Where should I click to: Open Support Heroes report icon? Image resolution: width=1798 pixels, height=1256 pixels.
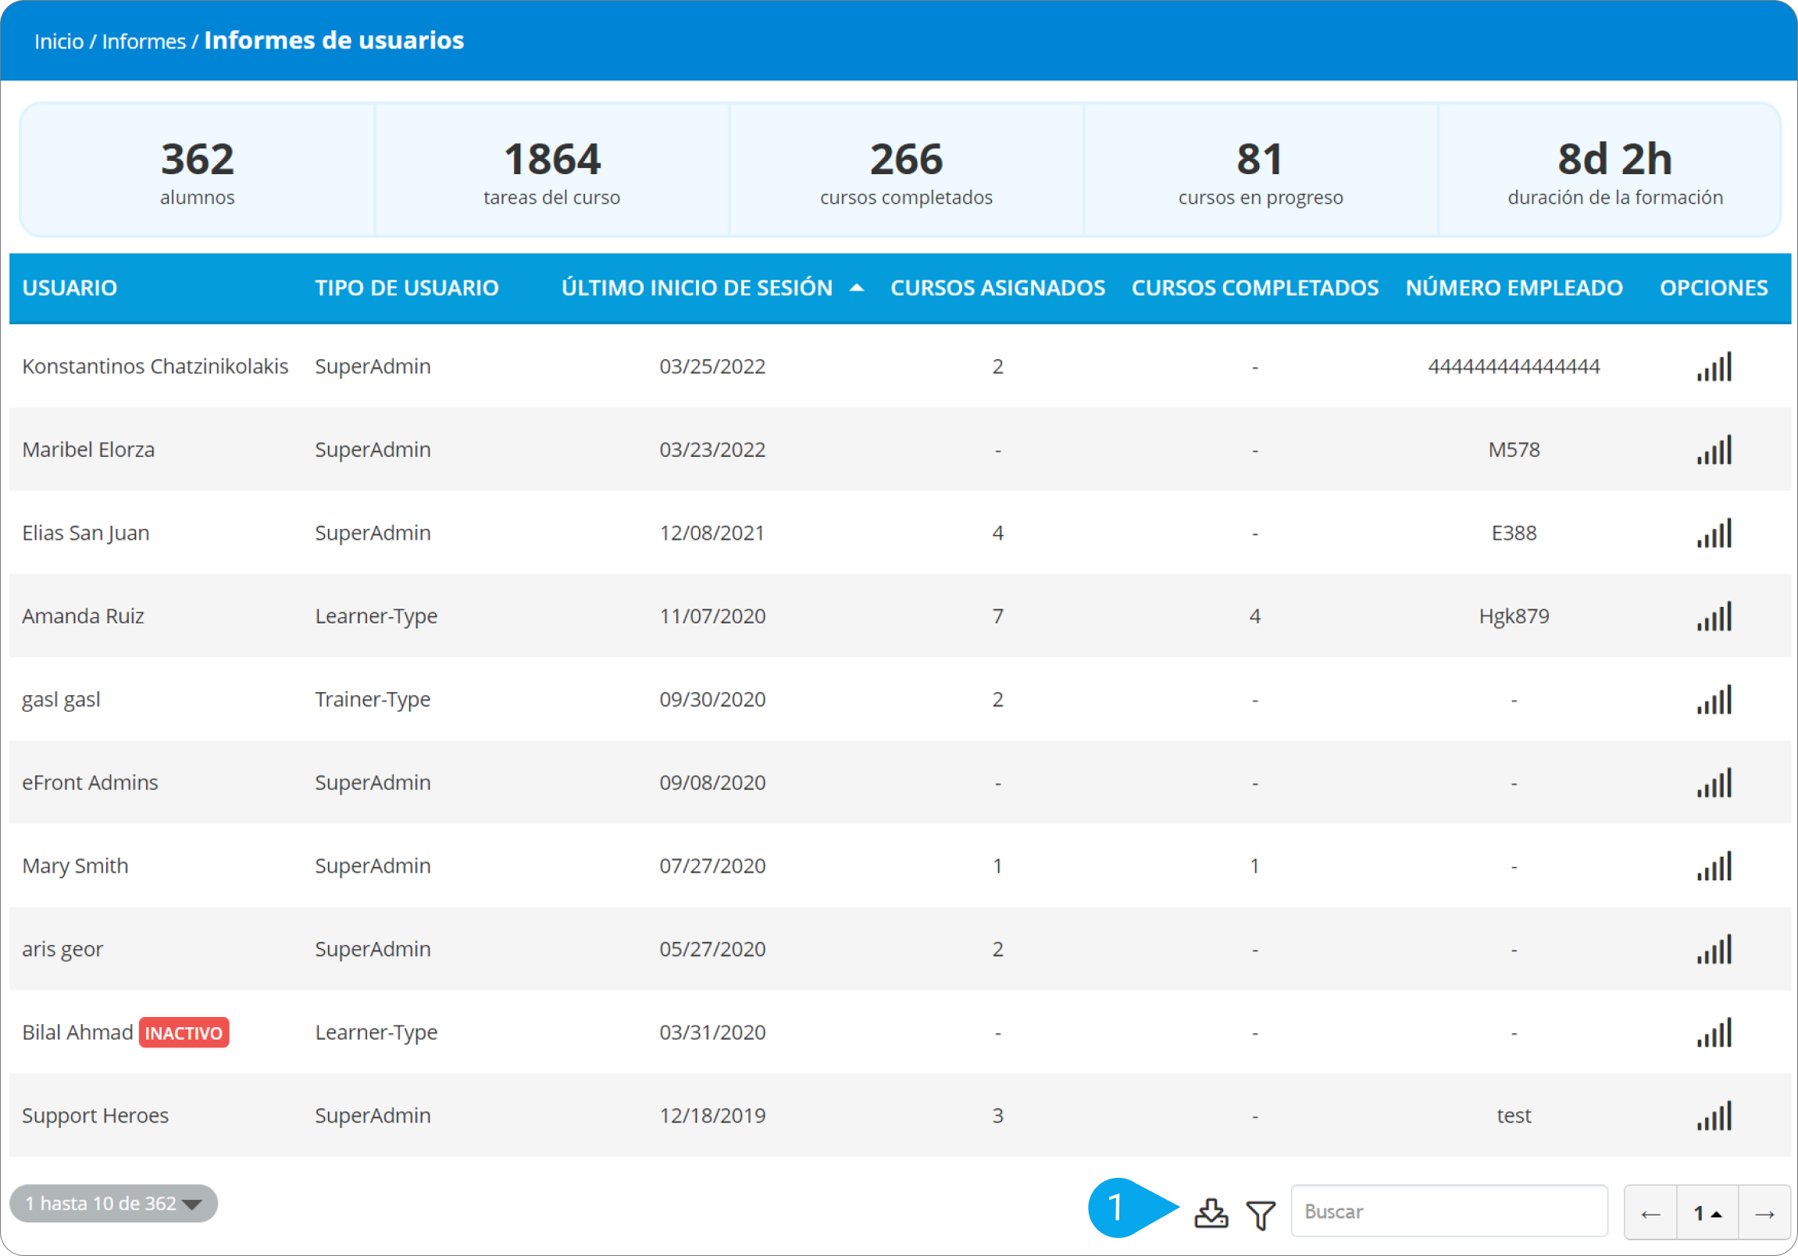1714,1116
